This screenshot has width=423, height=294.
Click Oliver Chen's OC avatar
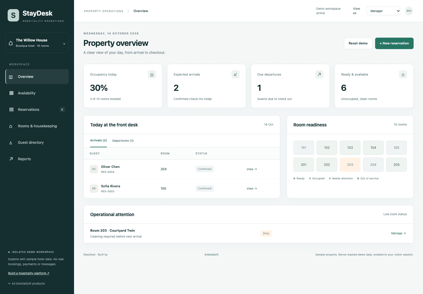coord(94,169)
